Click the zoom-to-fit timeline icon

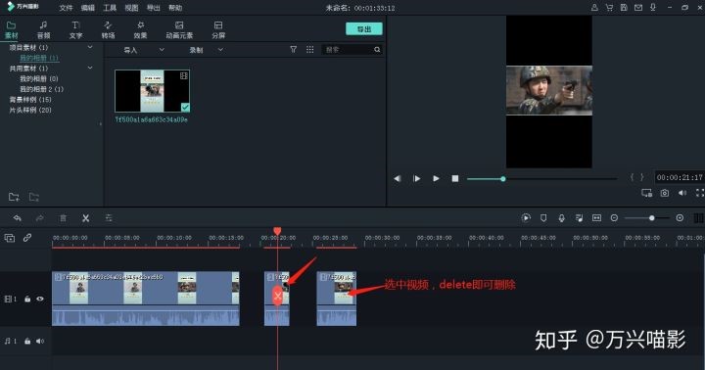596,218
